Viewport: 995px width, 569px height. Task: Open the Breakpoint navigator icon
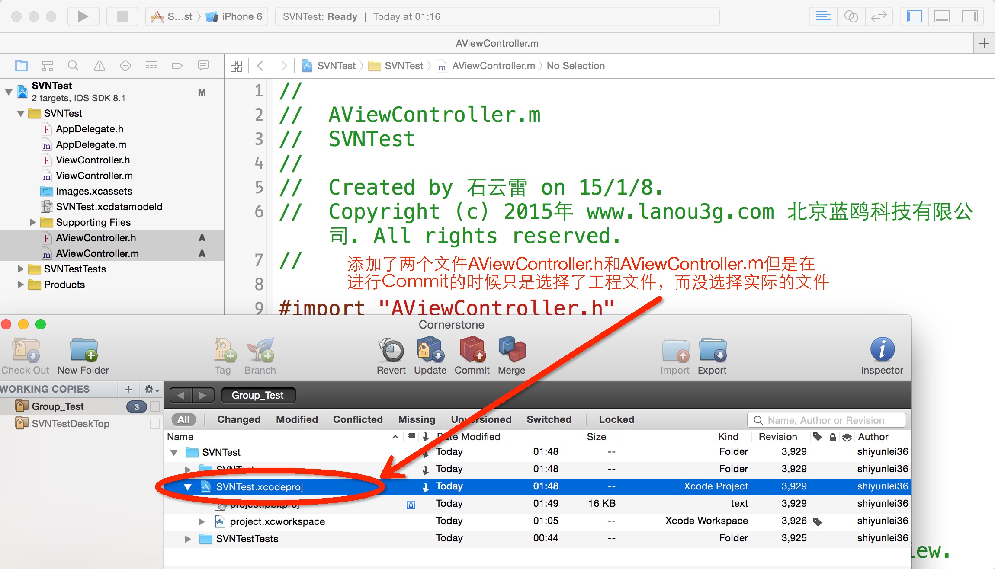pyautogui.click(x=177, y=66)
